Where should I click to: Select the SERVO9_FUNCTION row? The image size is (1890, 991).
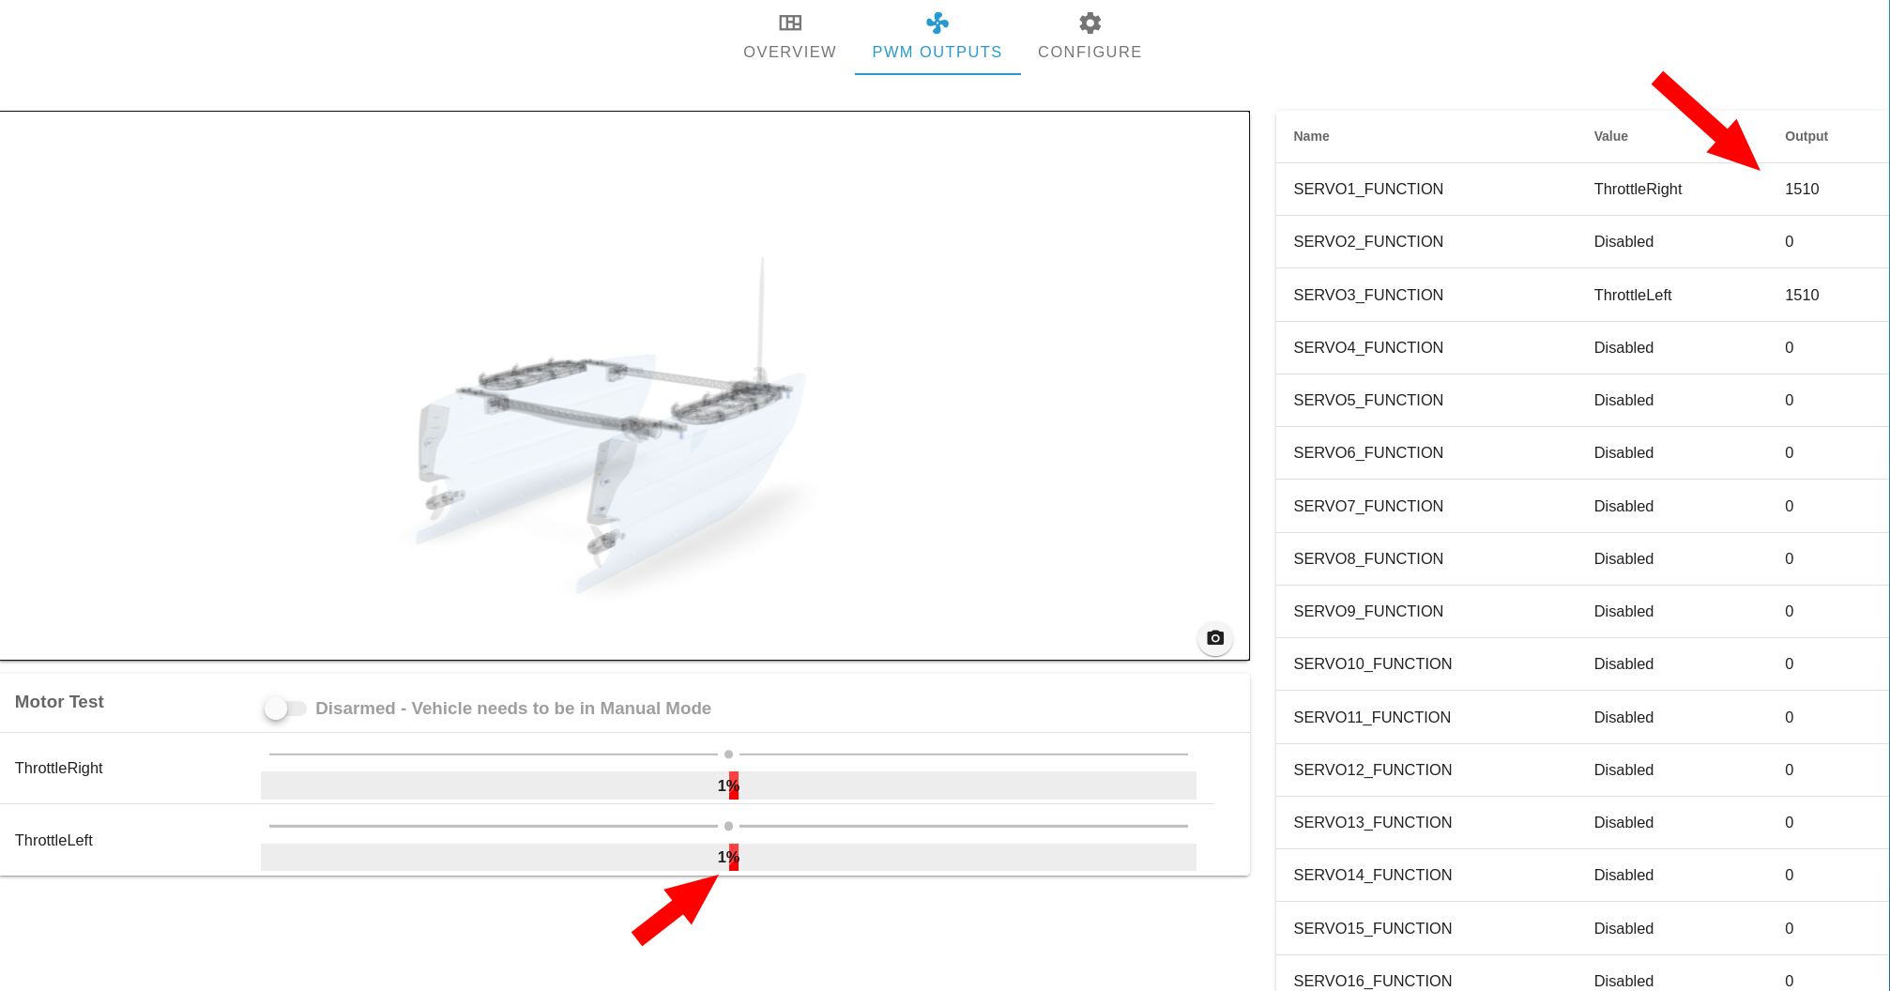coord(1582,612)
